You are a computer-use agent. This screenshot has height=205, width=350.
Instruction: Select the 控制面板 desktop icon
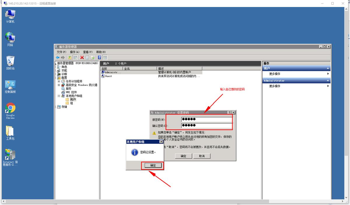tap(10, 87)
